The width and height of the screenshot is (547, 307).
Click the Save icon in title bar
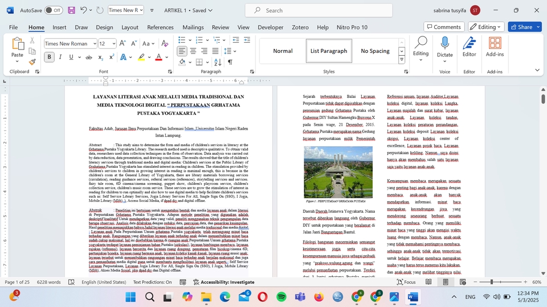click(72, 10)
